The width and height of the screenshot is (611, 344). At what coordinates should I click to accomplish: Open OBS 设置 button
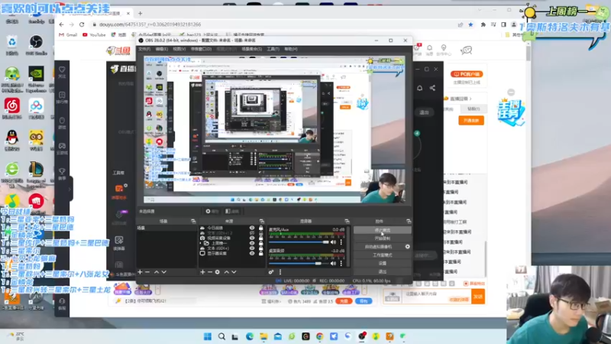[x=383, y=263]
